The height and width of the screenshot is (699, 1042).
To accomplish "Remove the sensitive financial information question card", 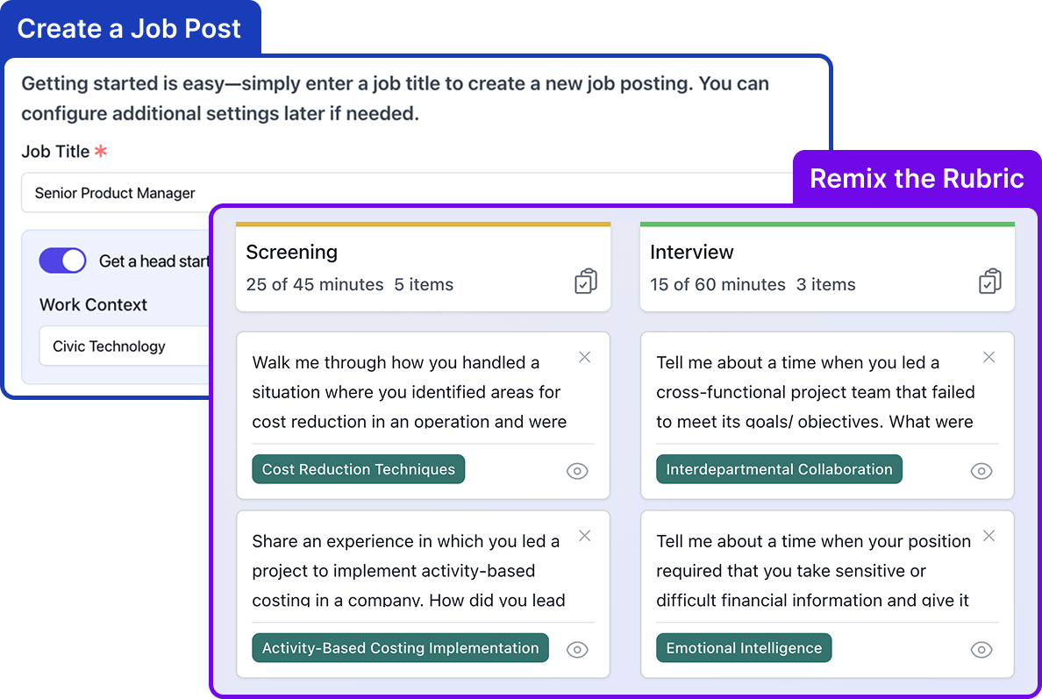I will (x=988, y=536).
